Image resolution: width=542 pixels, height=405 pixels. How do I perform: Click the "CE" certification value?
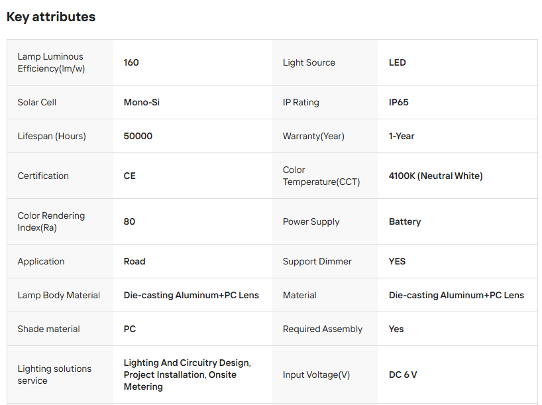point(130,176)
